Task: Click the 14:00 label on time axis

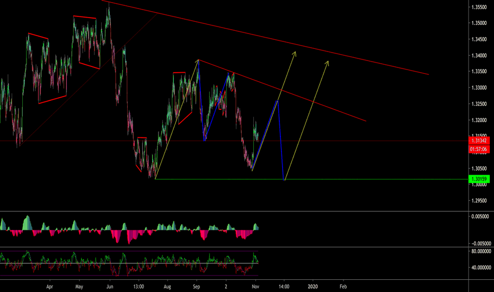Action: pos(284,287)
